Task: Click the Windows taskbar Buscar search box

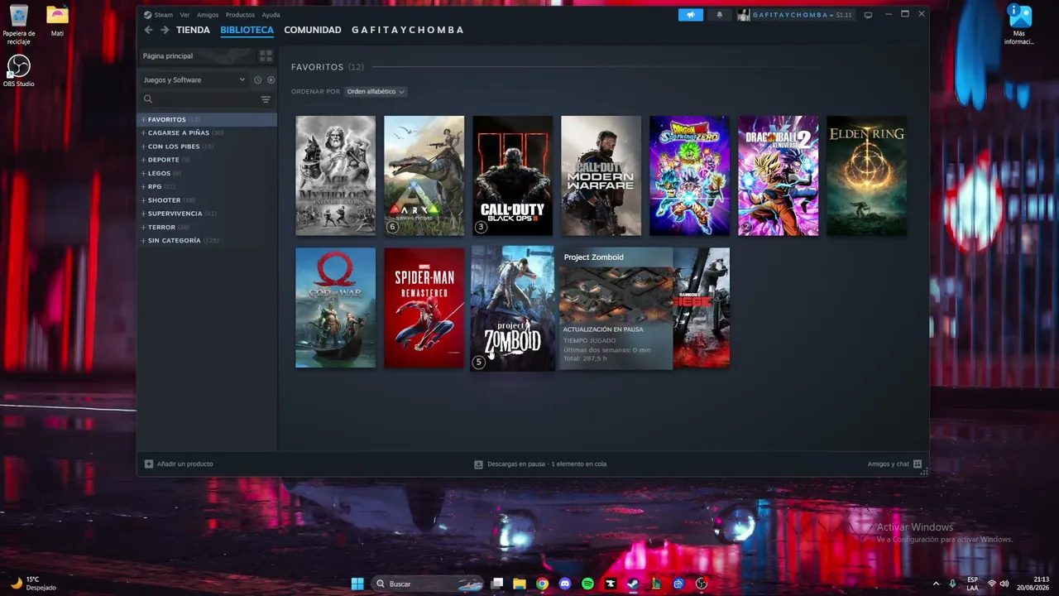Action: click(428, 584)
